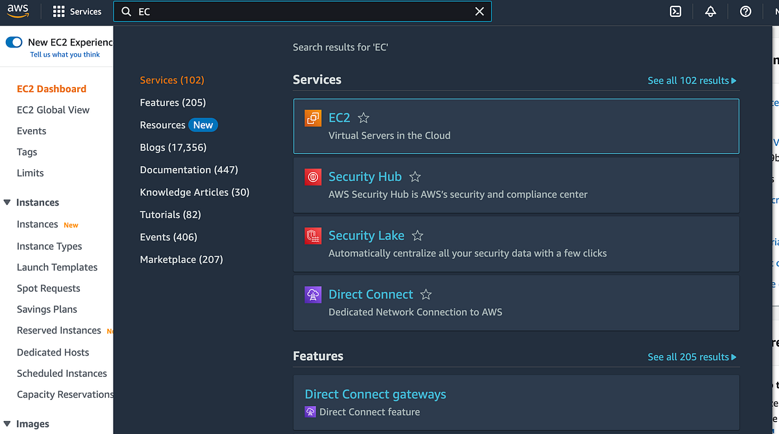Star the Security Hub service
The height and width of the screenshot is (434, 779).
[x=415, y=176]
